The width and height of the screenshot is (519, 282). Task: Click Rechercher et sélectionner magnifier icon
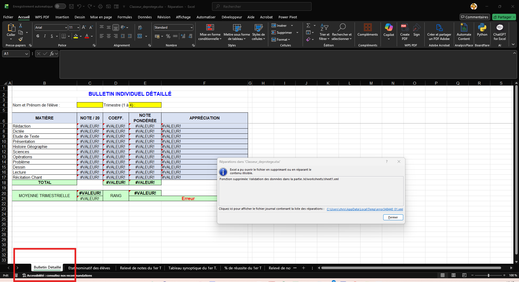342,27
